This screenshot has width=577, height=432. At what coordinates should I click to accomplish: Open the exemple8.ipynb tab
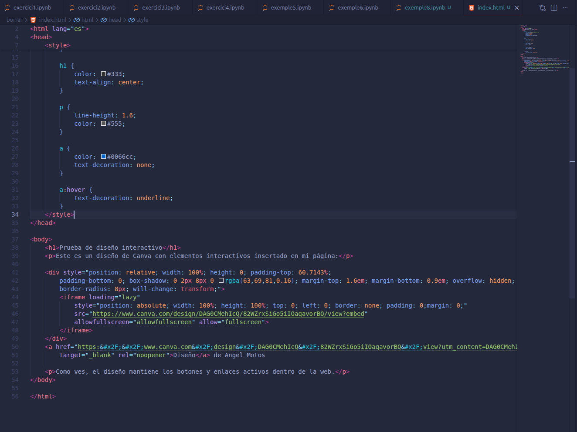click(424, 8)
